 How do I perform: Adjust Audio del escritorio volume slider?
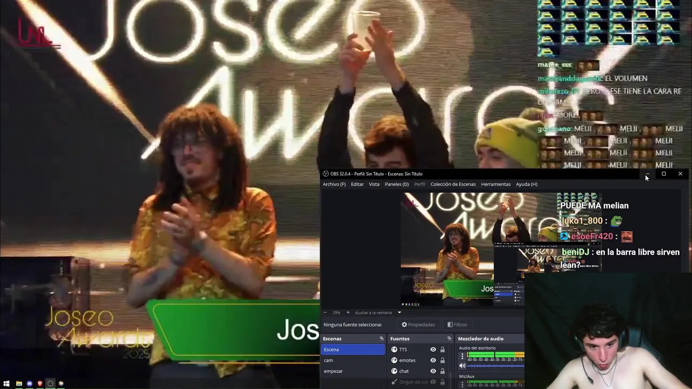pyautogui.click(x=496, y=366)
